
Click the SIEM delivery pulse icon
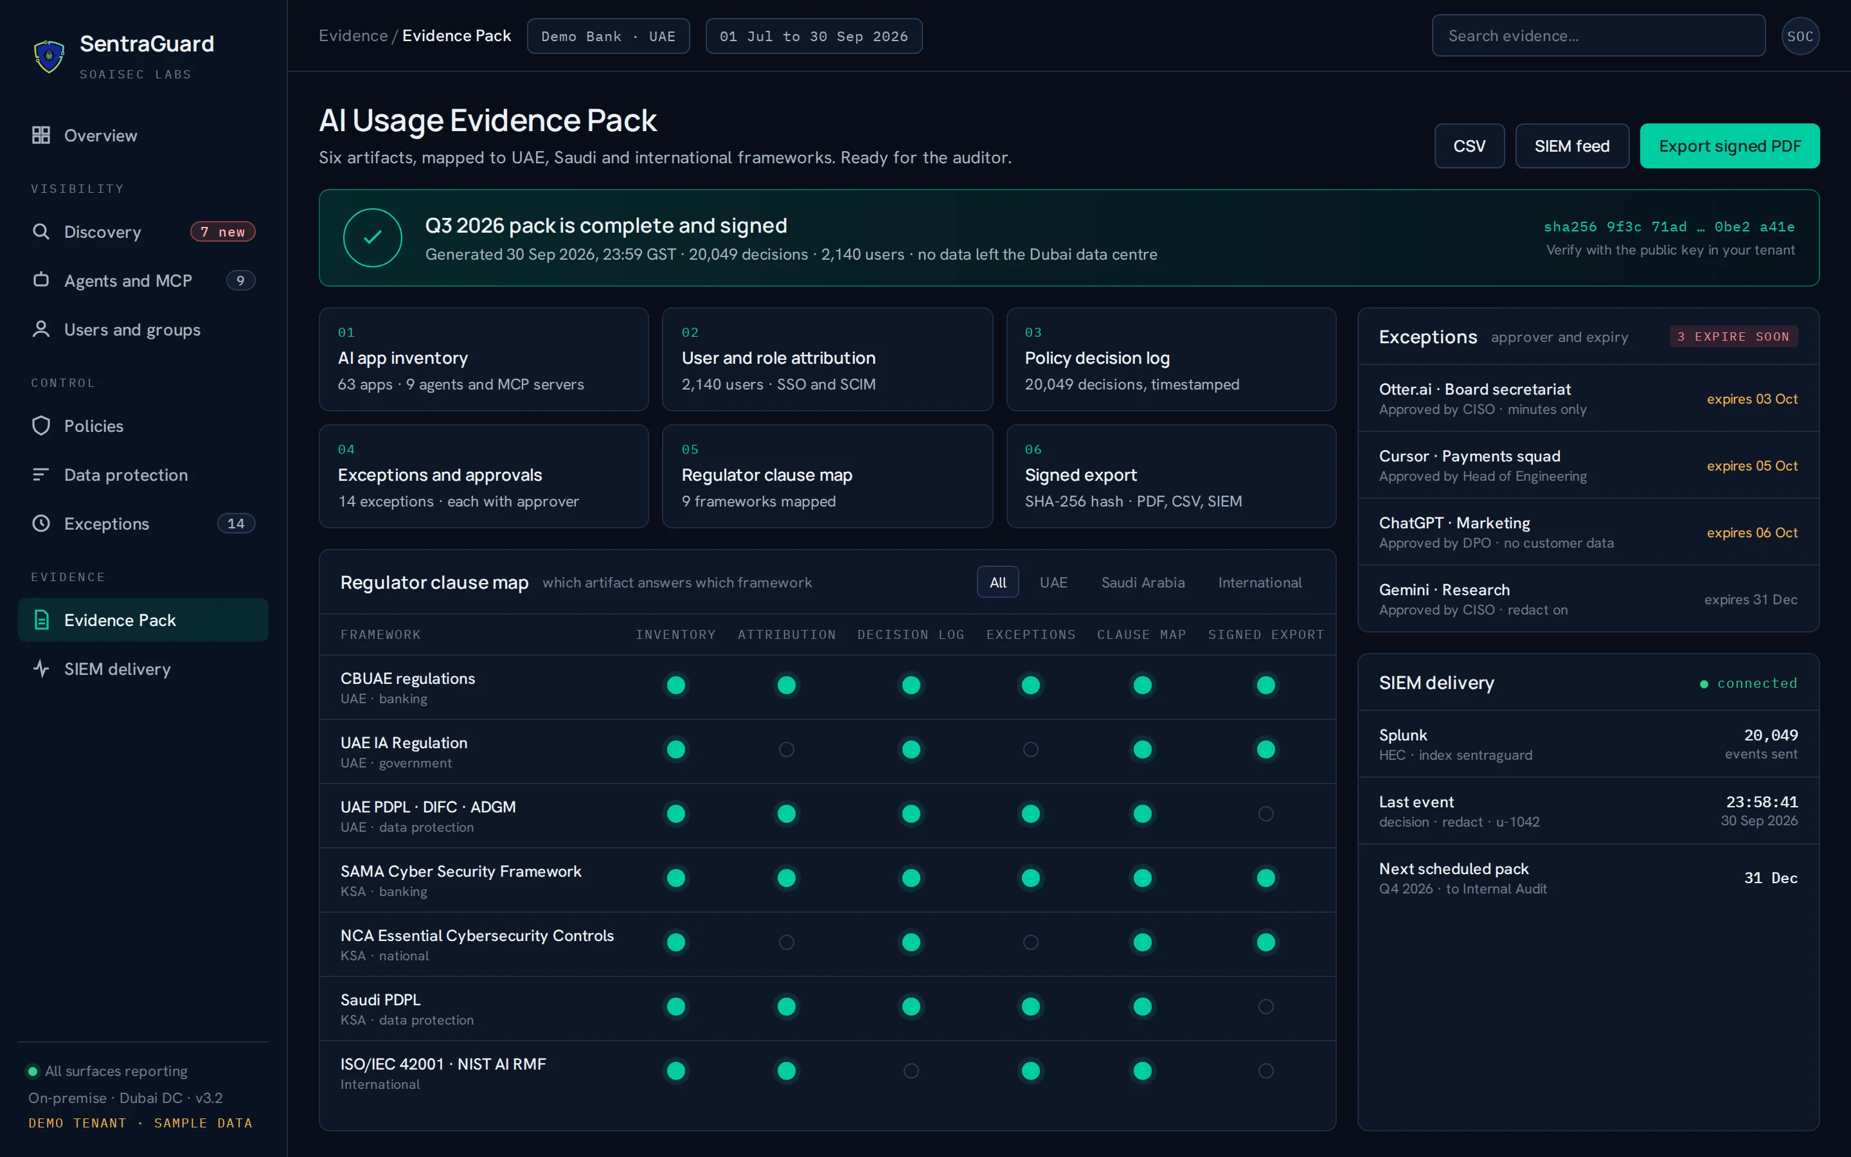41,668
